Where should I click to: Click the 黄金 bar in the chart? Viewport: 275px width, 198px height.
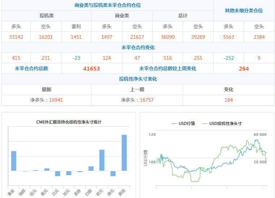14,161
